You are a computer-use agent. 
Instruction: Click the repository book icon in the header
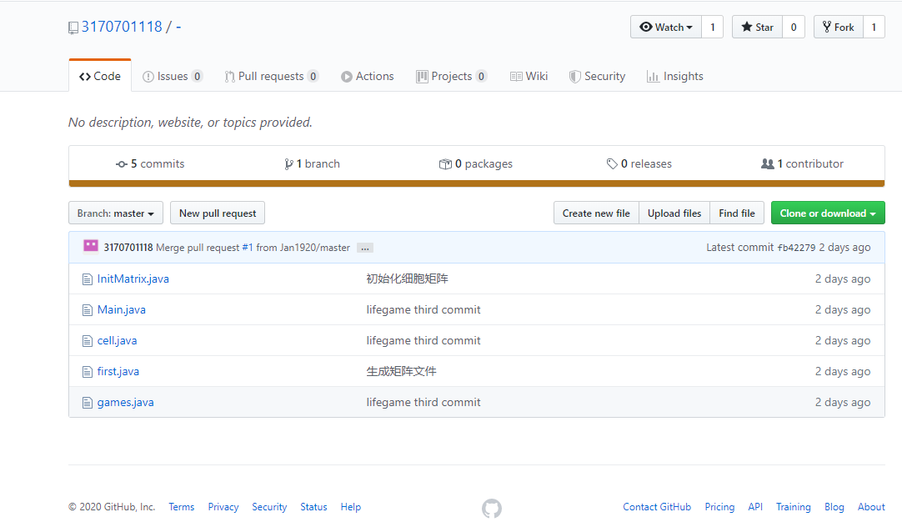[73, 28]
